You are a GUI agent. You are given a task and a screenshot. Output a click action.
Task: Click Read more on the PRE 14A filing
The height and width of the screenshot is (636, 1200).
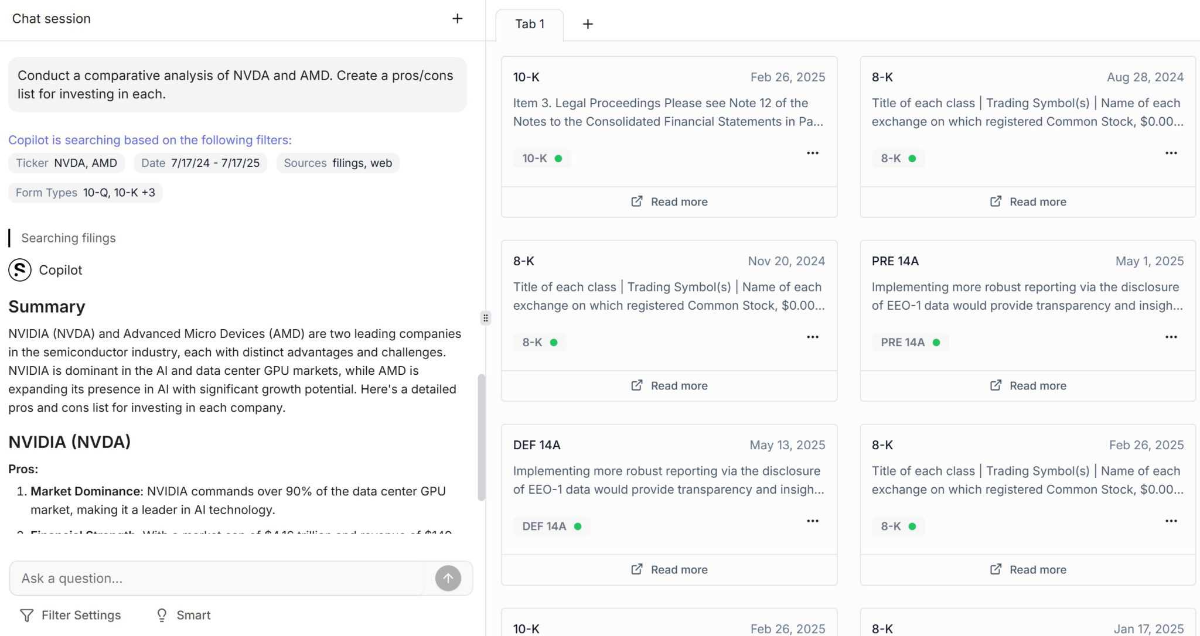pos(1027,385)
